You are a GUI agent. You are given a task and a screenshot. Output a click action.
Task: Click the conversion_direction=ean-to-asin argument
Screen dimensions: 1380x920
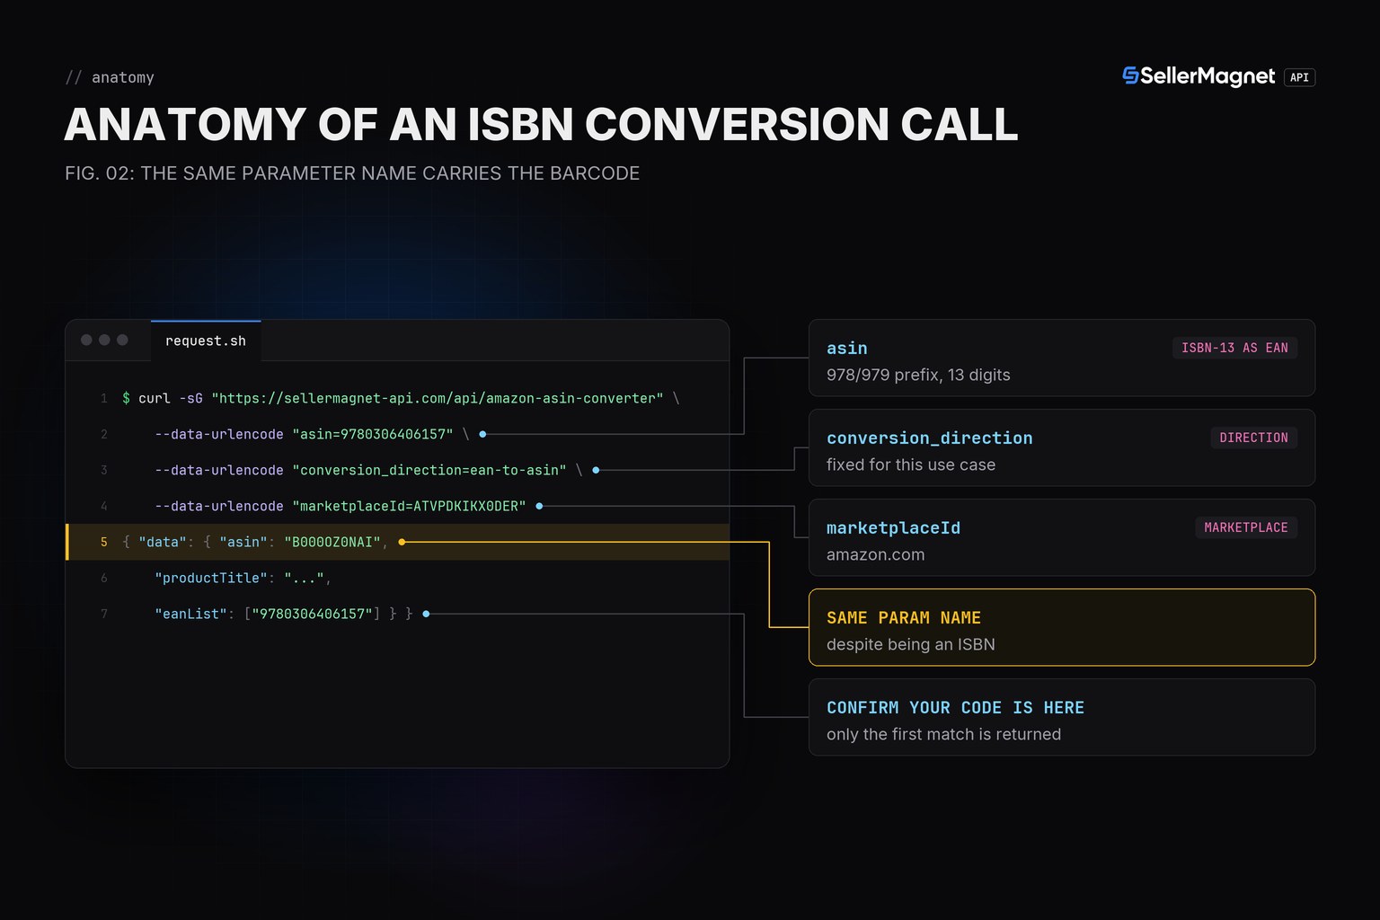click(x=429, y=470)
